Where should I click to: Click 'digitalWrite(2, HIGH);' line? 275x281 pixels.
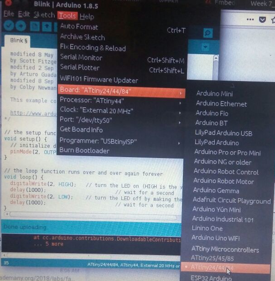[x=43, y=184]
